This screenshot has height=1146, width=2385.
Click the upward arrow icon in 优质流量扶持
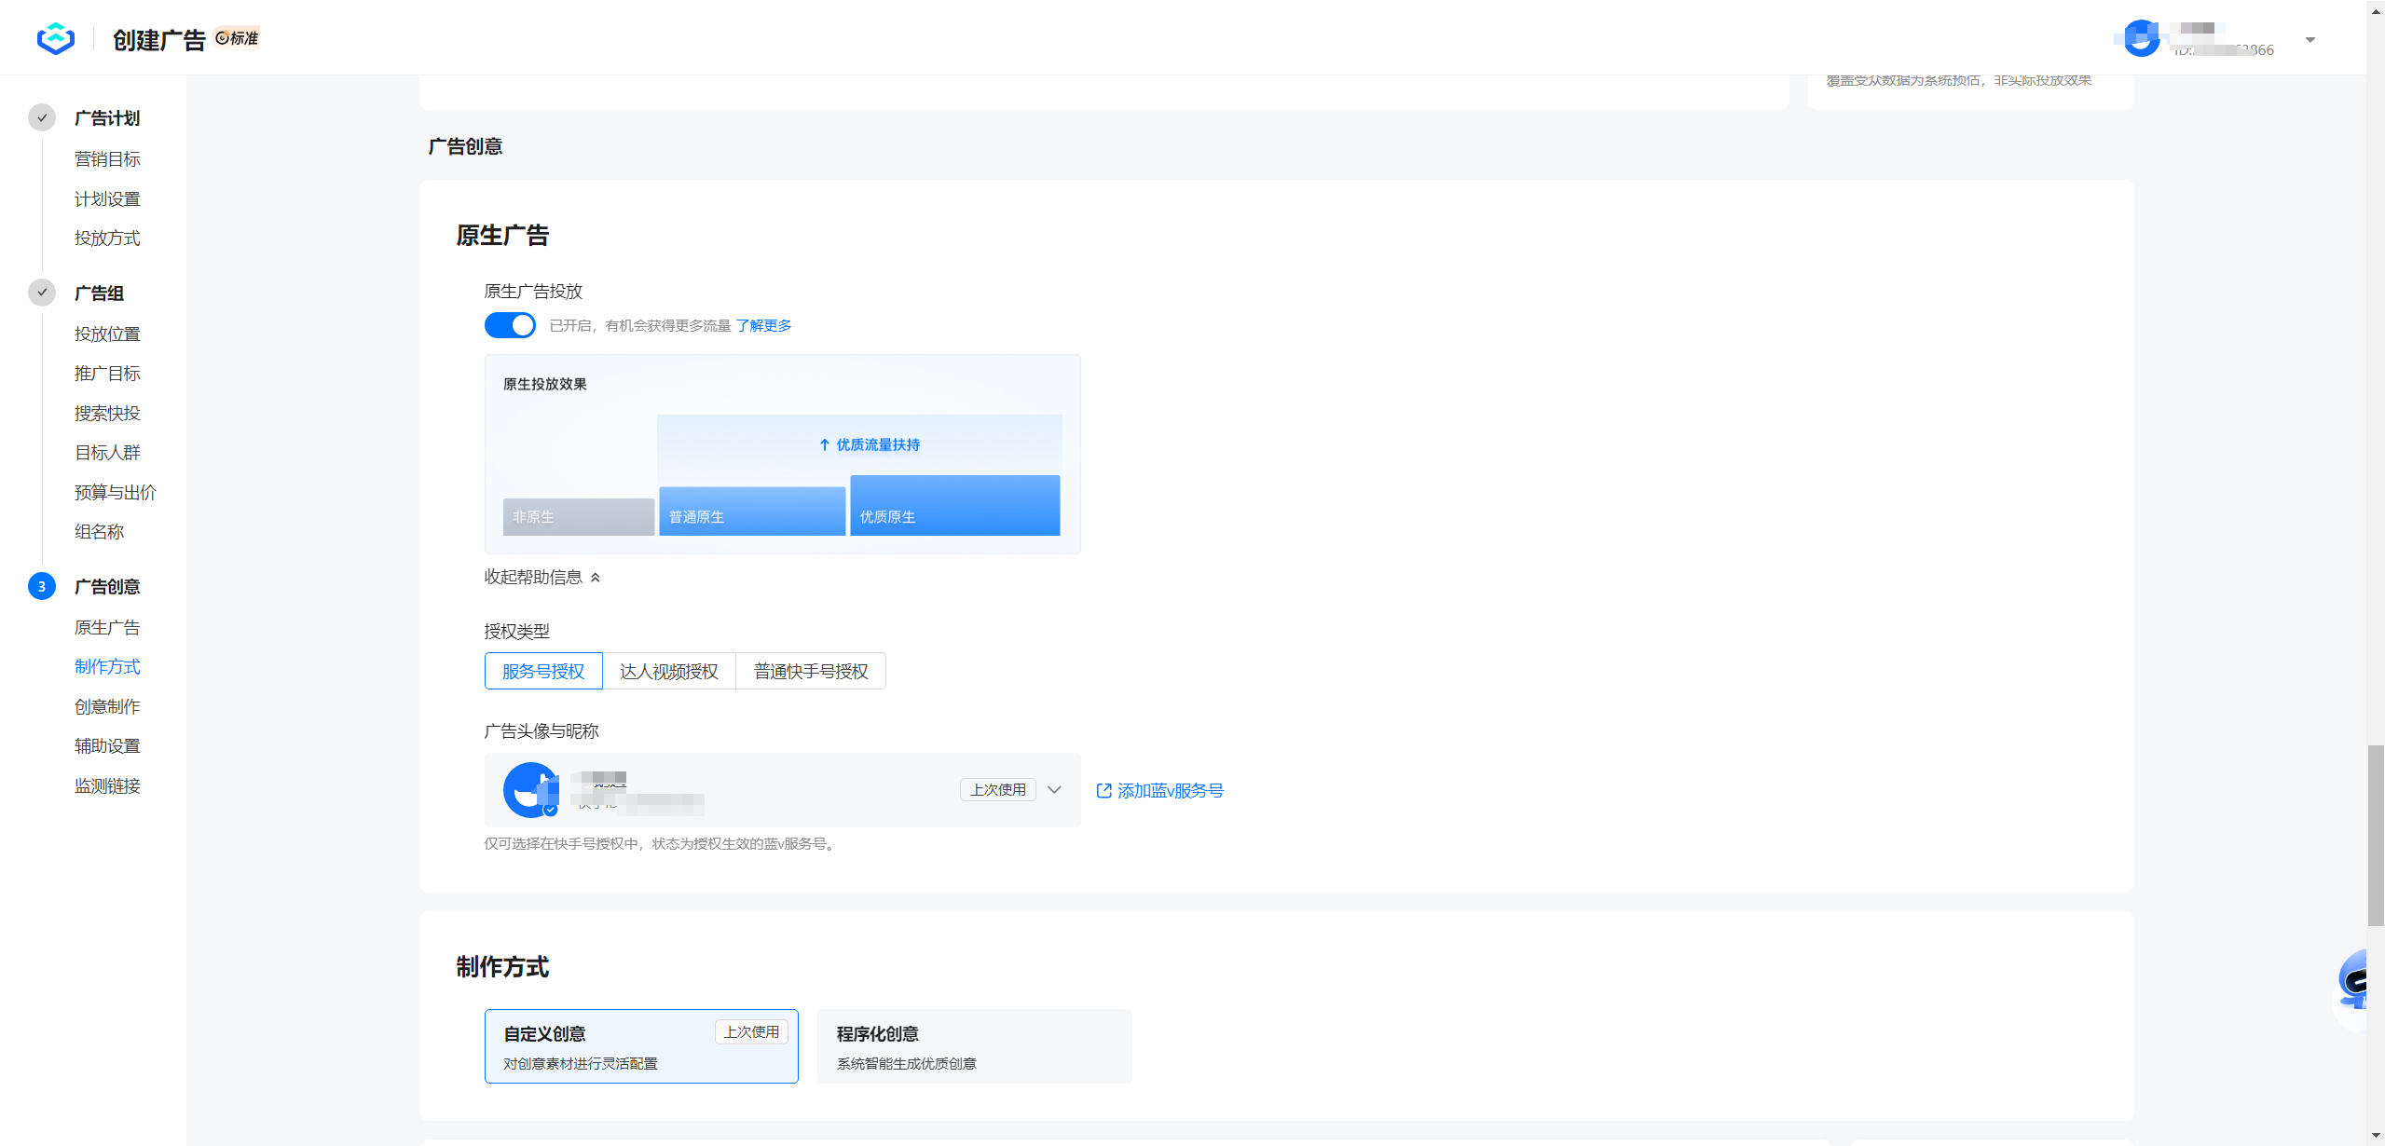click(x=824, y=445)
